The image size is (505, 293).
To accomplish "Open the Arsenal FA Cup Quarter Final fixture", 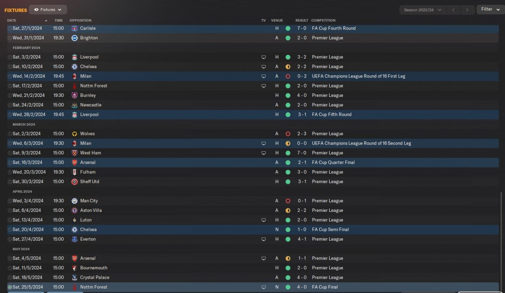I will (x=88, y=163).
